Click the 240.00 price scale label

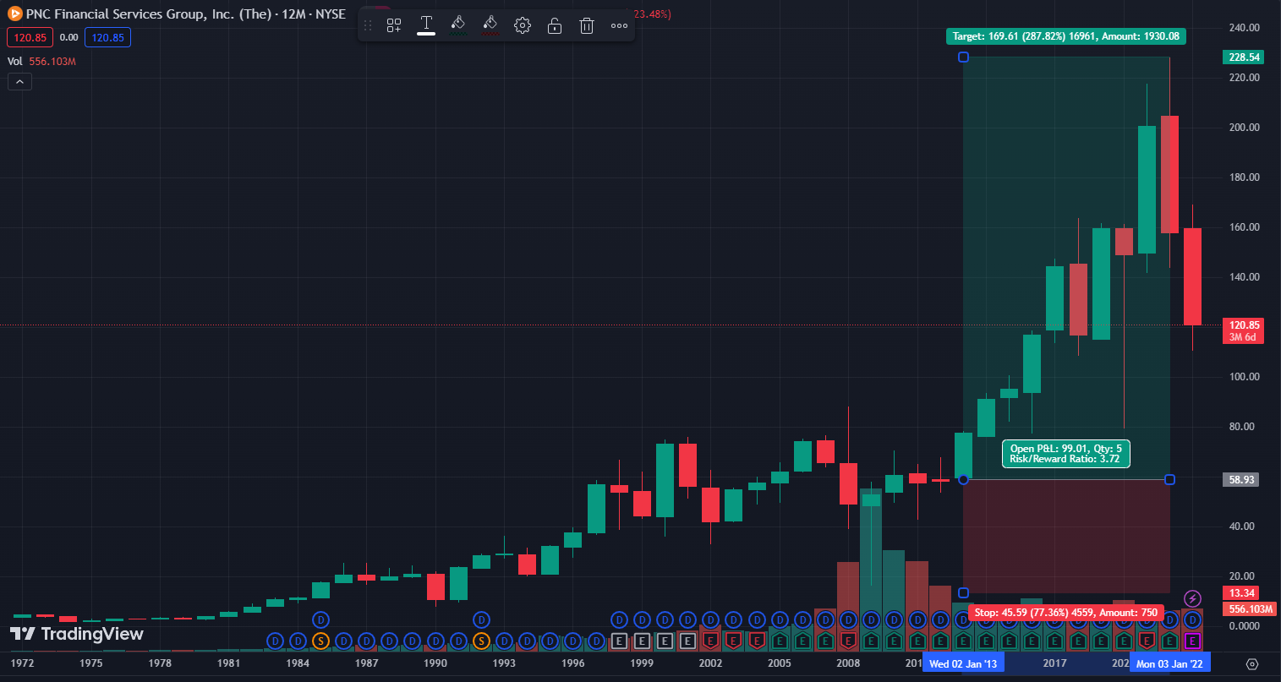1245,28
